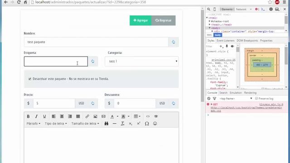Viewport: 290px width, 163px height.
Task: Switch to Network panel tab
Action: [241, 9]
